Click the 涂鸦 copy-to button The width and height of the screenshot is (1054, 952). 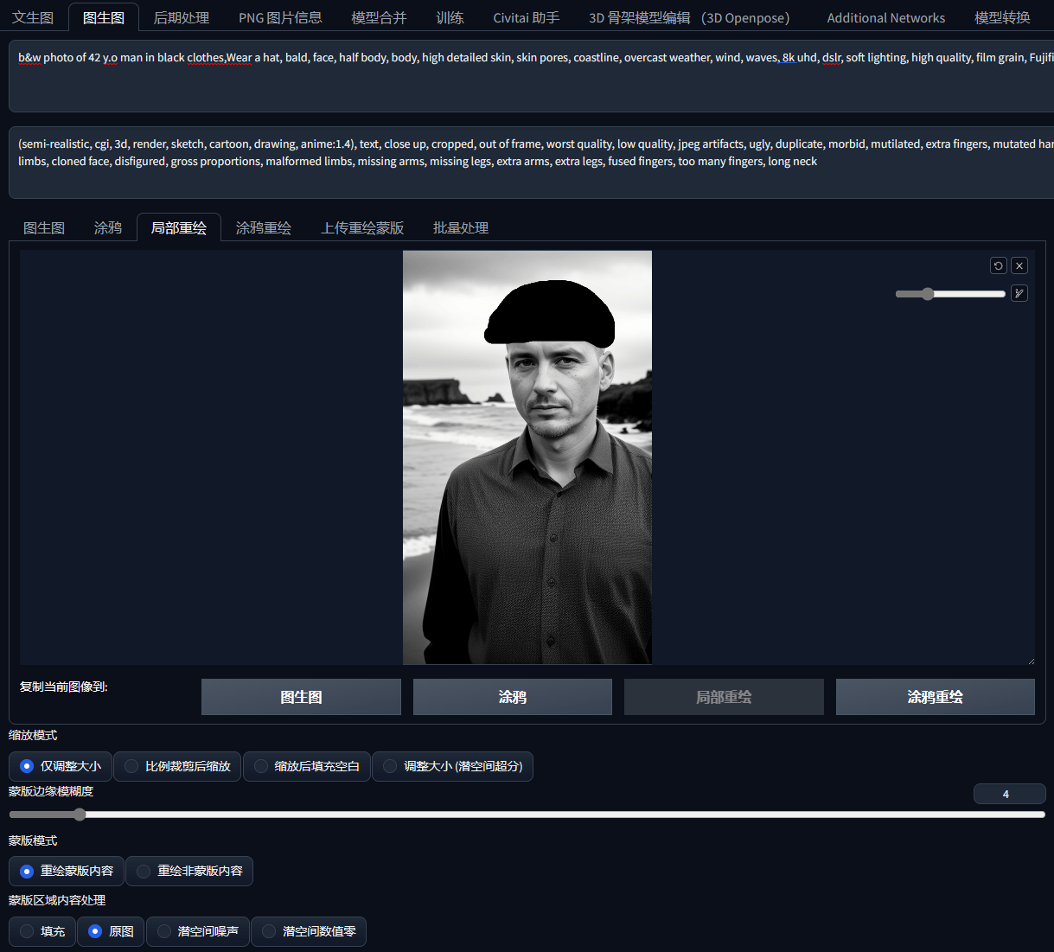pyautogui.click(x=513, y=697)
